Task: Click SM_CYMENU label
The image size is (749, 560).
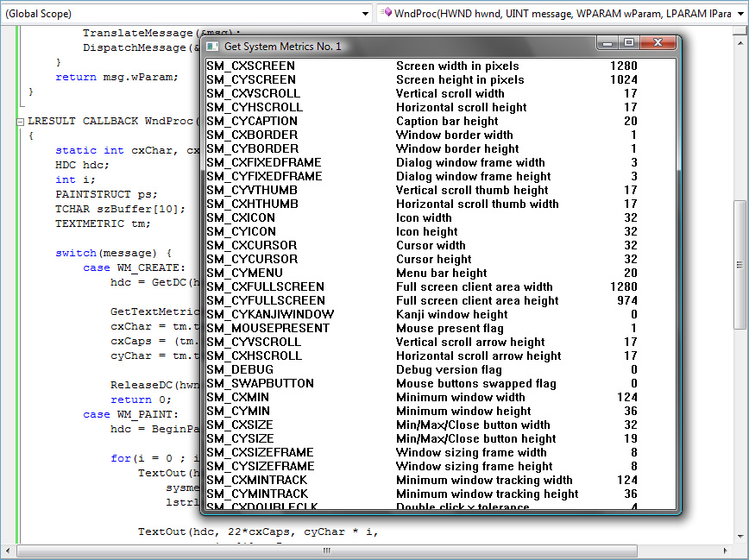Action: pyautogui.click(x=244, y=274)
